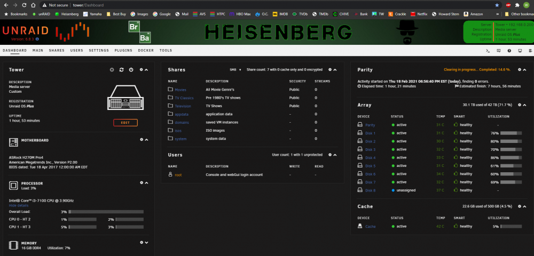Click the EDIT button in Tower panel

pos(125,122)
